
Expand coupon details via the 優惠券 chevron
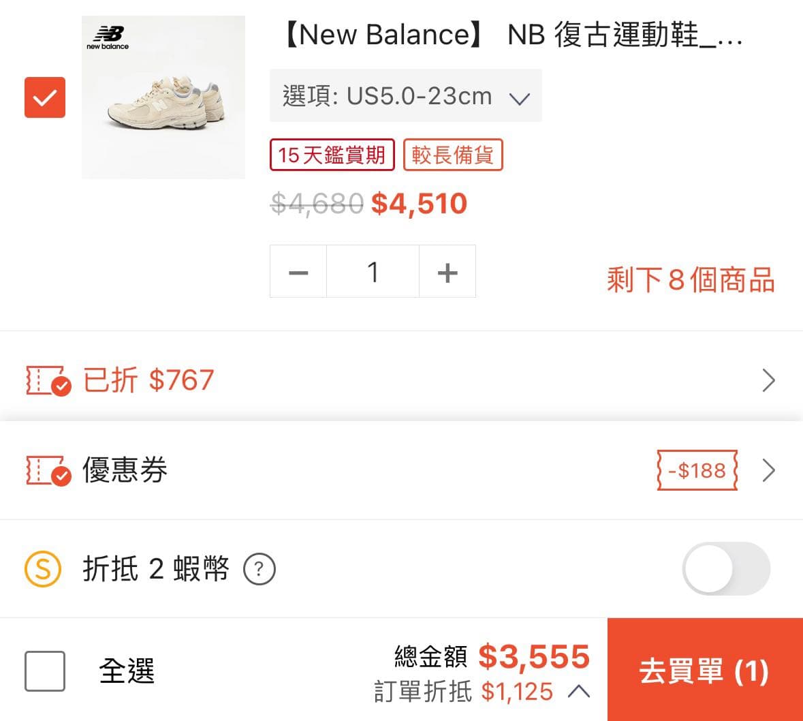pyautogui.click(x=768, y=470)
